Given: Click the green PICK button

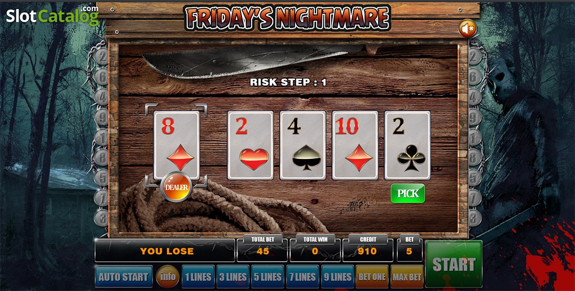Looking at the screenshot, I should pos(408,193).
